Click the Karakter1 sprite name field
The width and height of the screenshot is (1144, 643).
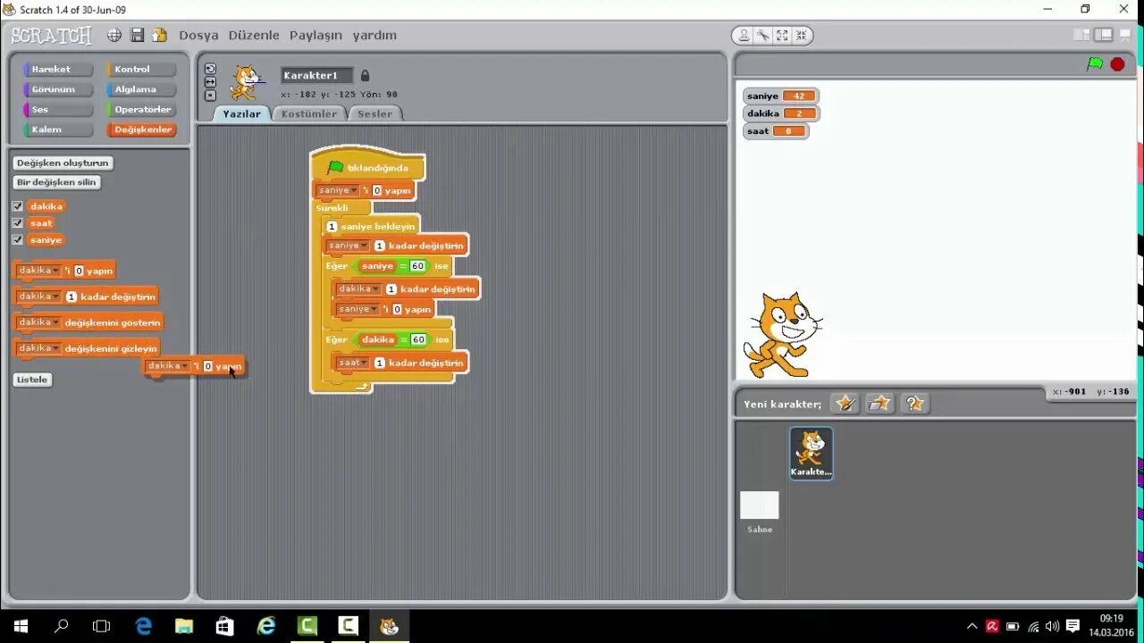[x=317, y=76]
